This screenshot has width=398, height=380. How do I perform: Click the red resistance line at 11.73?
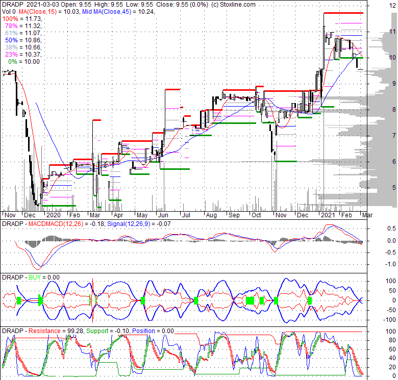click(x=343, y=13)
